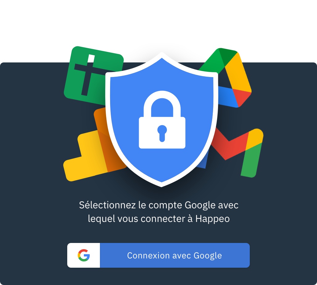Screen dimensions: 317x285
Task: Click the Connexion avec Google button
Action: (158, 255)
